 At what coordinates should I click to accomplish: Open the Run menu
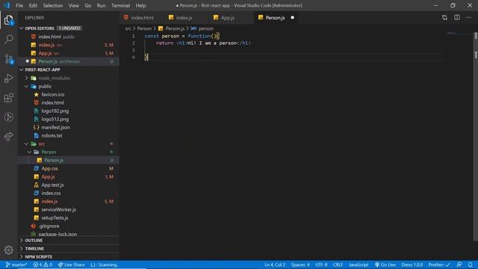point(101,5)
